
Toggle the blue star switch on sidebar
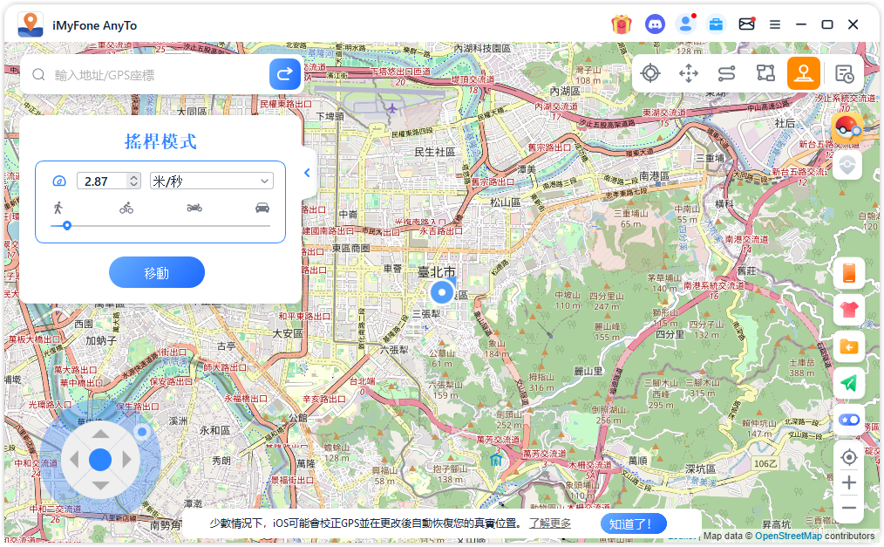point(848,421)
